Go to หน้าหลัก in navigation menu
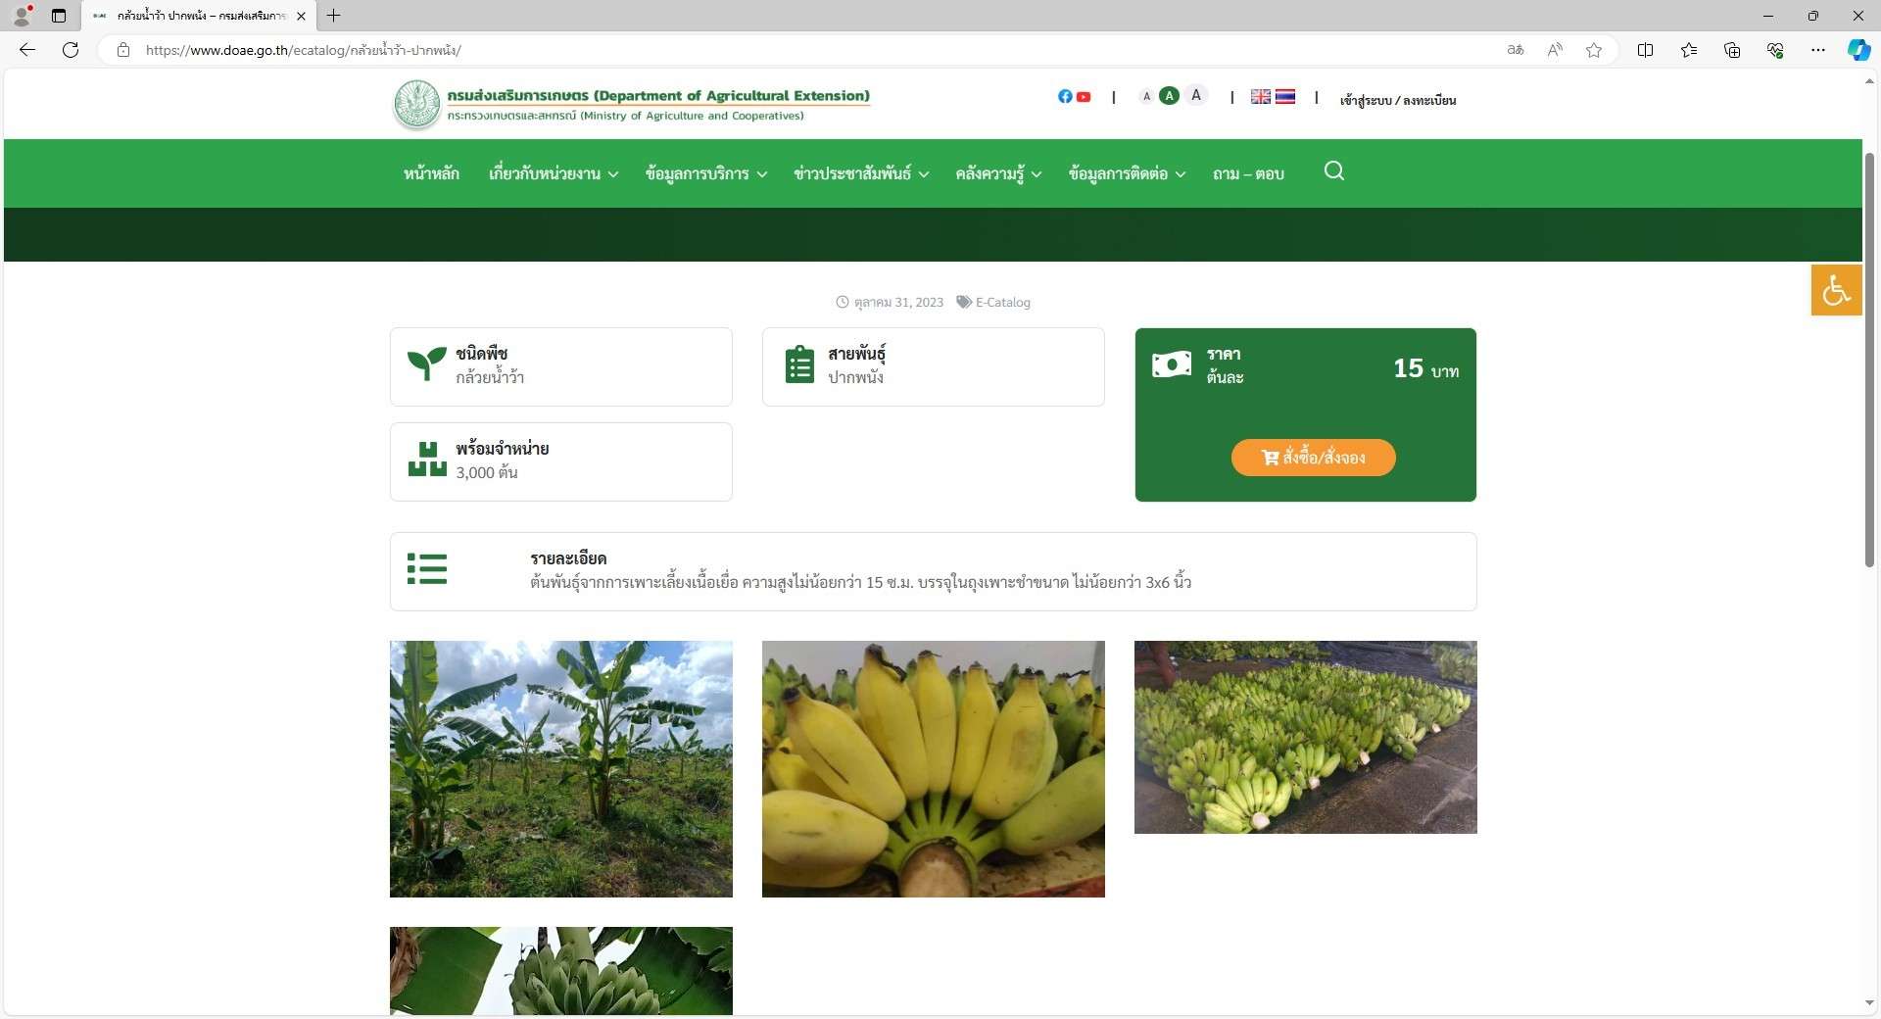 click(x=431, y=173)
